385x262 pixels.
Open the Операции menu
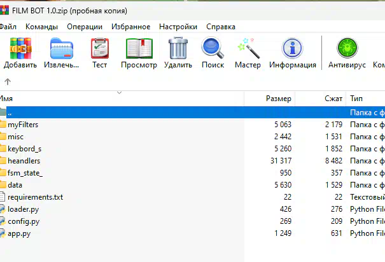(85, 27)
